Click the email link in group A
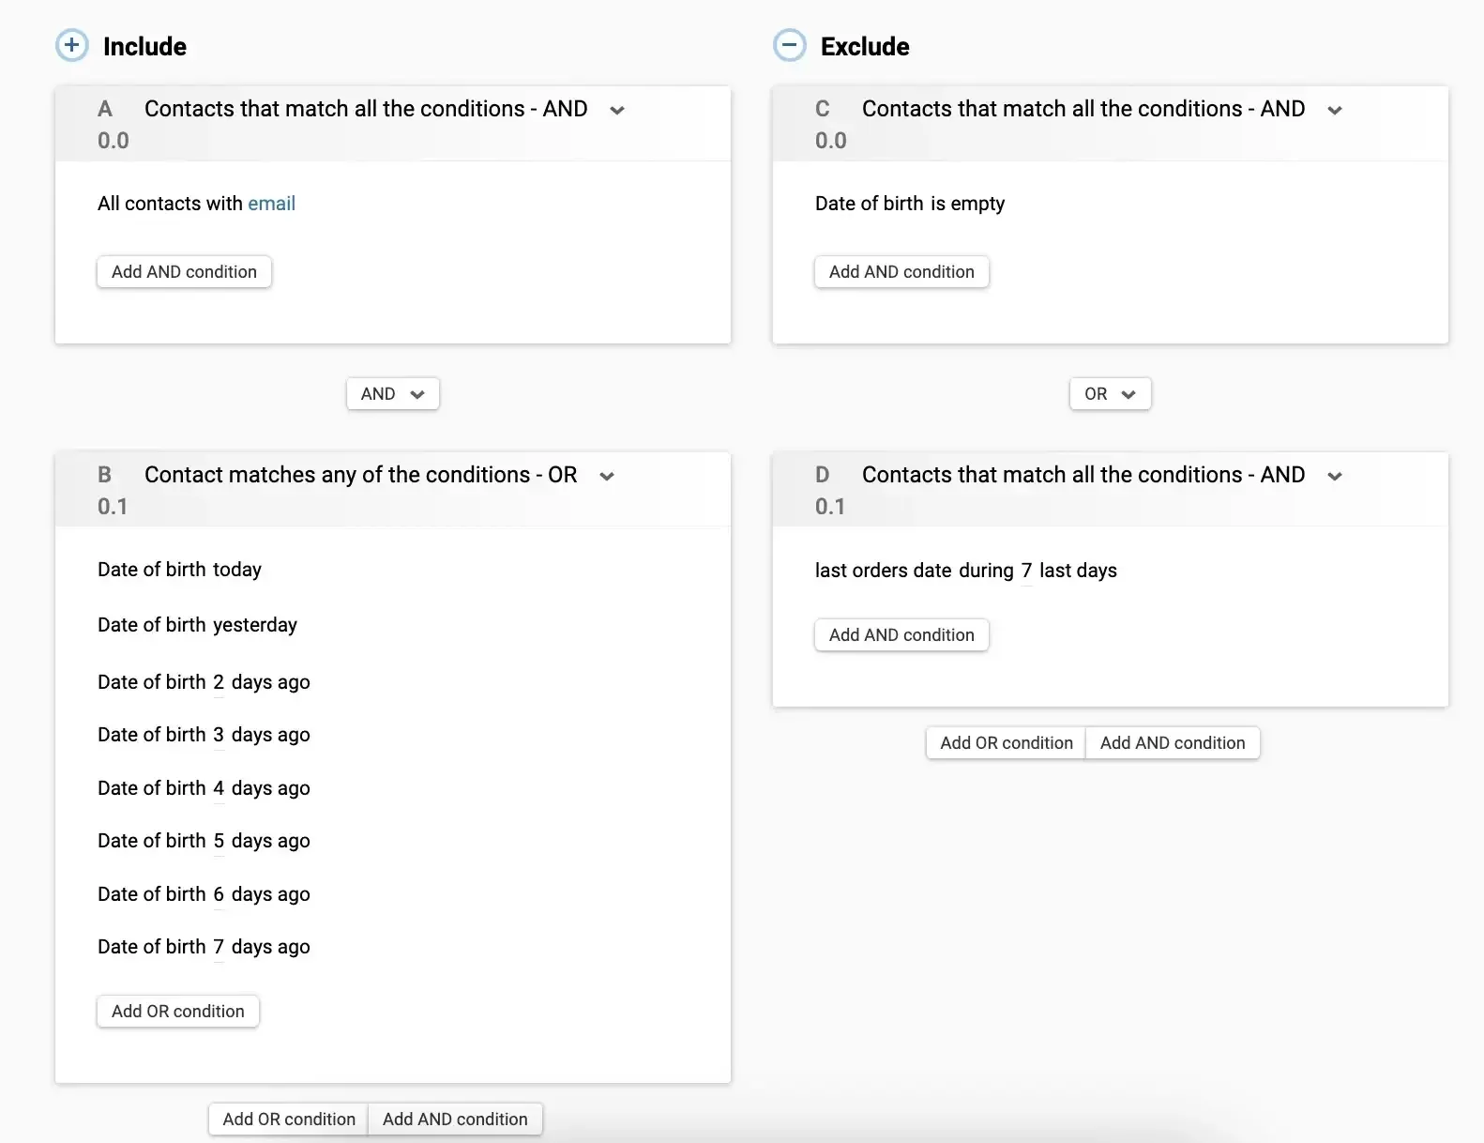Image resolution: width=1484 pixels, height=1143 pixels. (x=271, y=204)
